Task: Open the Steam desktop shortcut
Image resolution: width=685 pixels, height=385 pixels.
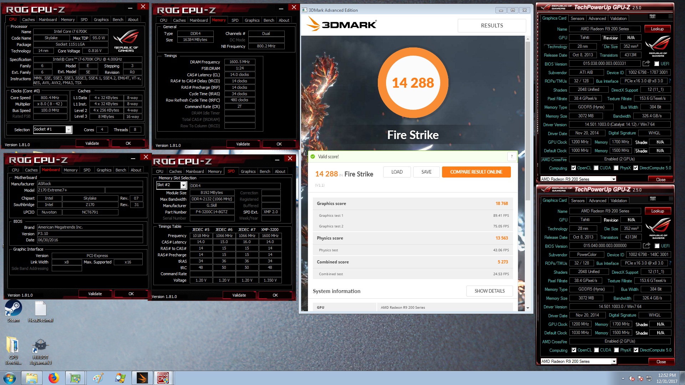Action: tap(13, 311)
